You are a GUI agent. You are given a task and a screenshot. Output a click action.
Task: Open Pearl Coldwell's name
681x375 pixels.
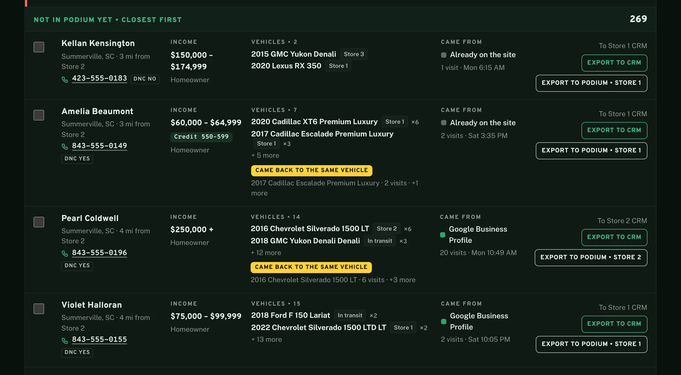pyautogui.click(x=90, y=218)
